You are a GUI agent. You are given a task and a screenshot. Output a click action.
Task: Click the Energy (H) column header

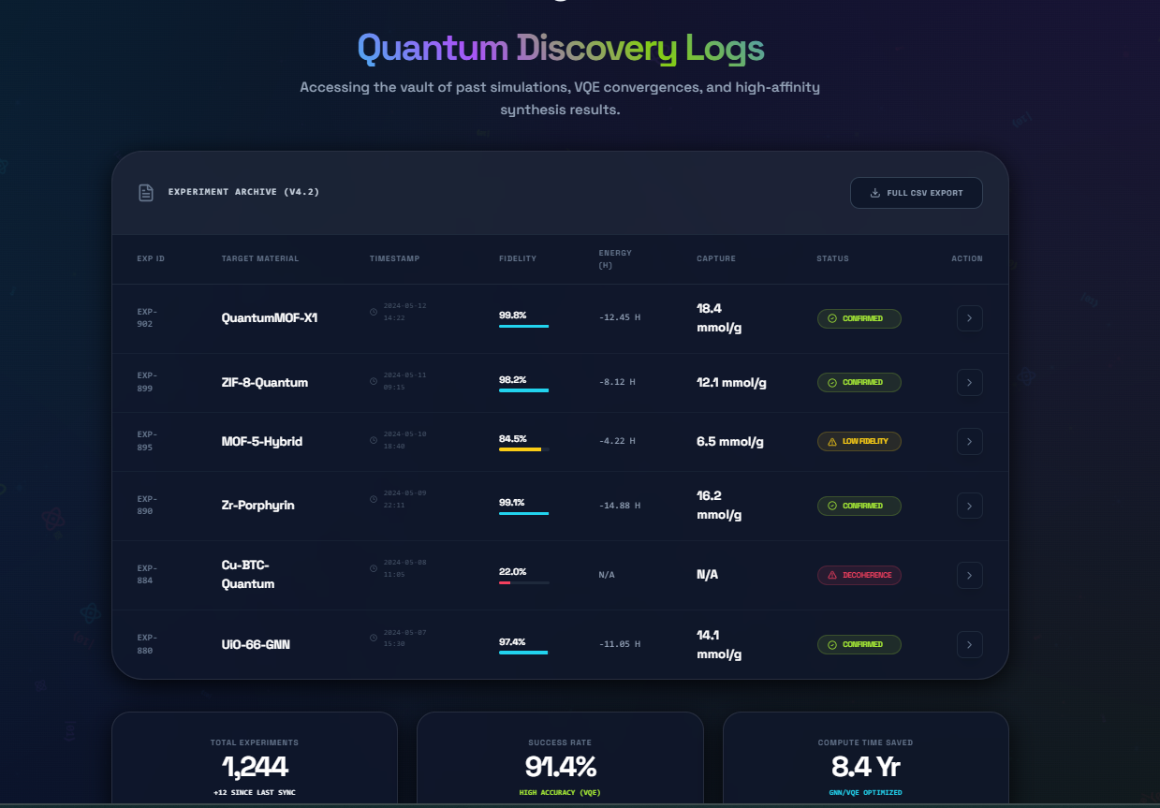click(x=615, y=259)
